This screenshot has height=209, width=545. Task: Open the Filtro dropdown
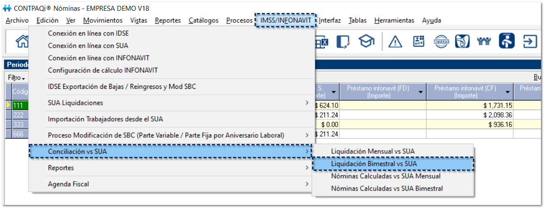[17, 77]
